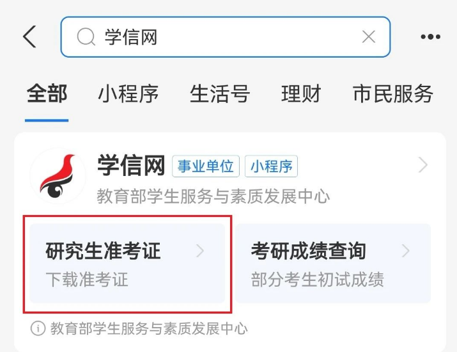Viewport: 457px width, 352px height.
Task: Open the three-dot more menu
Action: [x=431, y=36]
